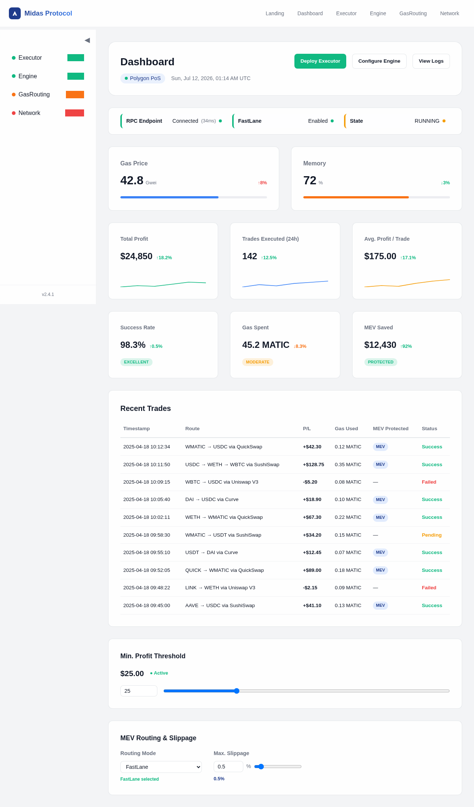Click the green Executor status dot in sidebar
This screenshot has width=474, height=807.
14,58
